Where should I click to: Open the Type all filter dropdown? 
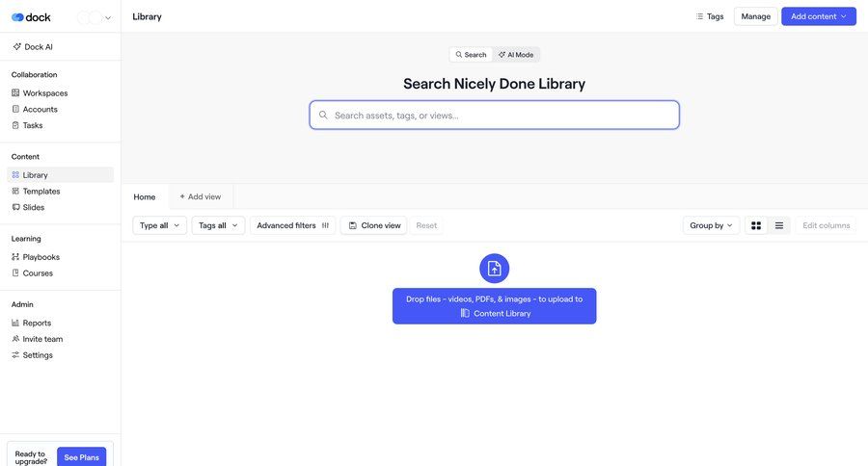[159, 225]
